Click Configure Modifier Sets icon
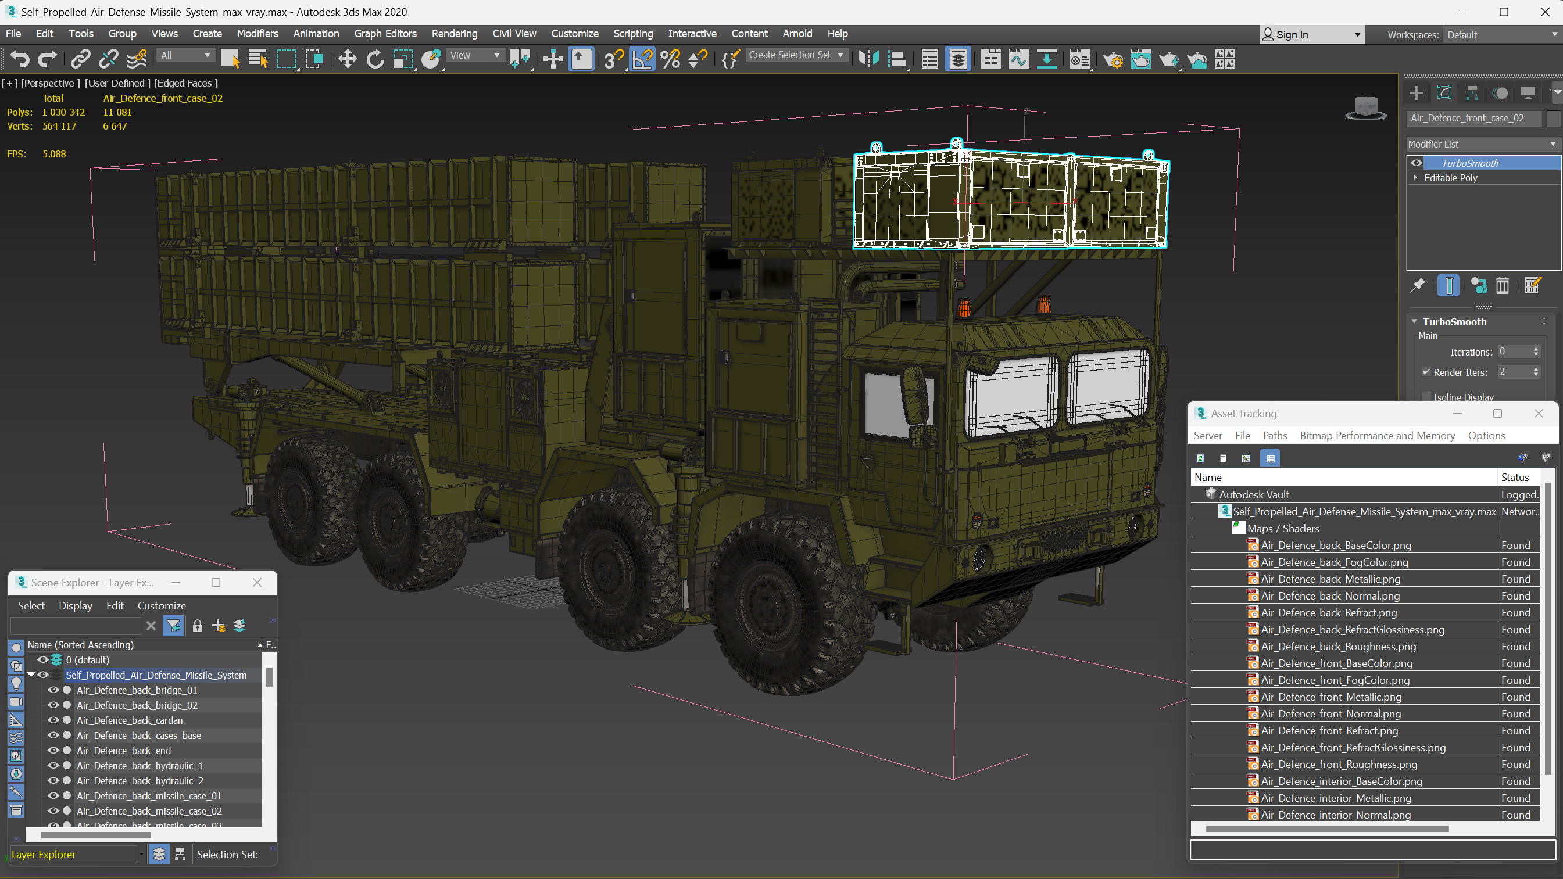 coord(1532,285)
